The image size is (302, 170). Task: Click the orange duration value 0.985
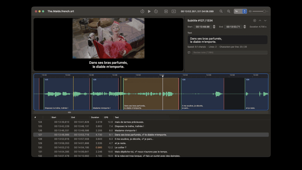point(99,147)
